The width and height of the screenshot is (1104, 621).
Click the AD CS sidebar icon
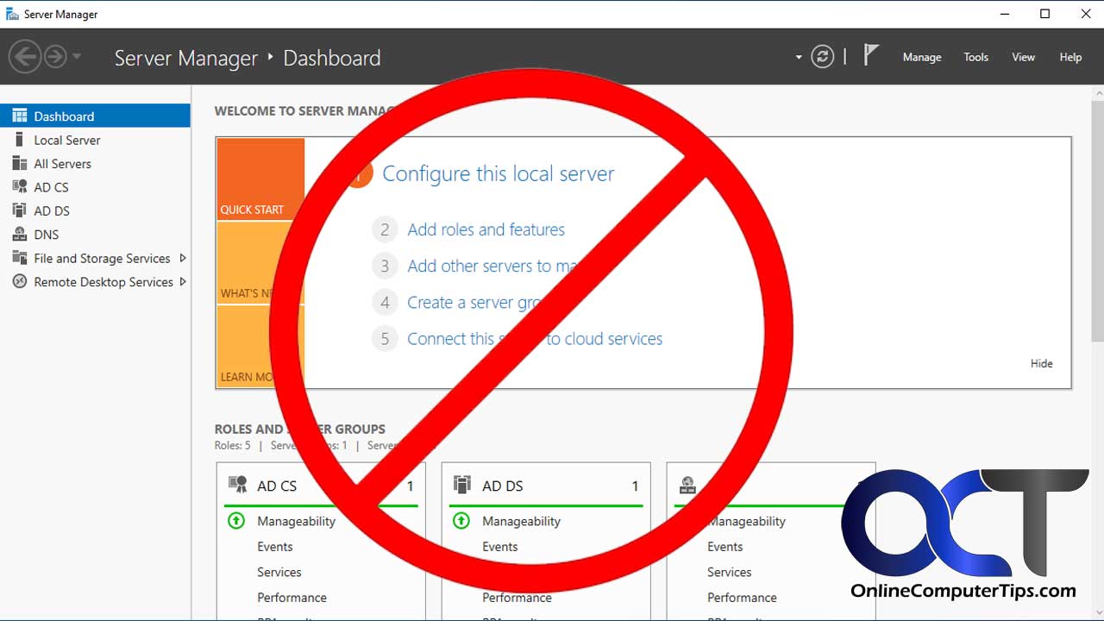19,186
